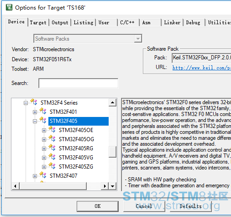The height and width of the screenshot is (217, 231).
Task: Click the Defaults button
Action: (190, 206)
